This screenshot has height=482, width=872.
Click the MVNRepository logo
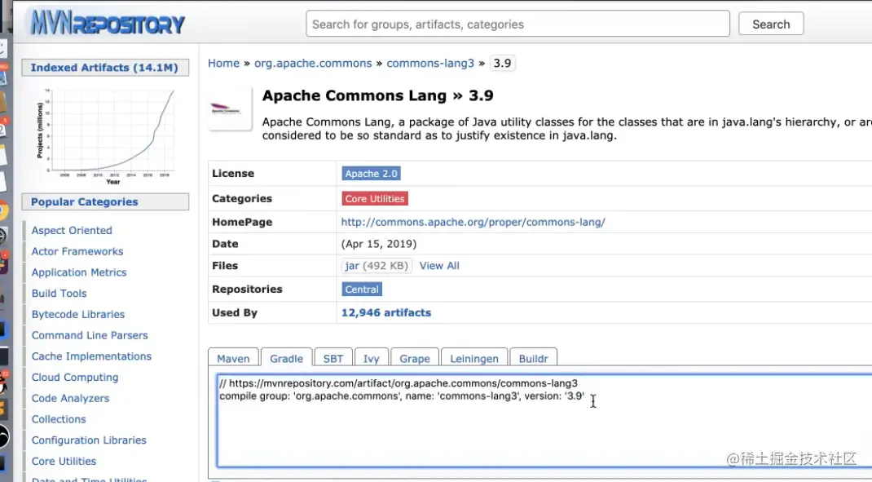[108, 24]
